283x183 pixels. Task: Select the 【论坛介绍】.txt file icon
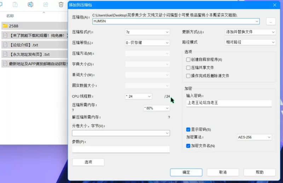point(5,45)
